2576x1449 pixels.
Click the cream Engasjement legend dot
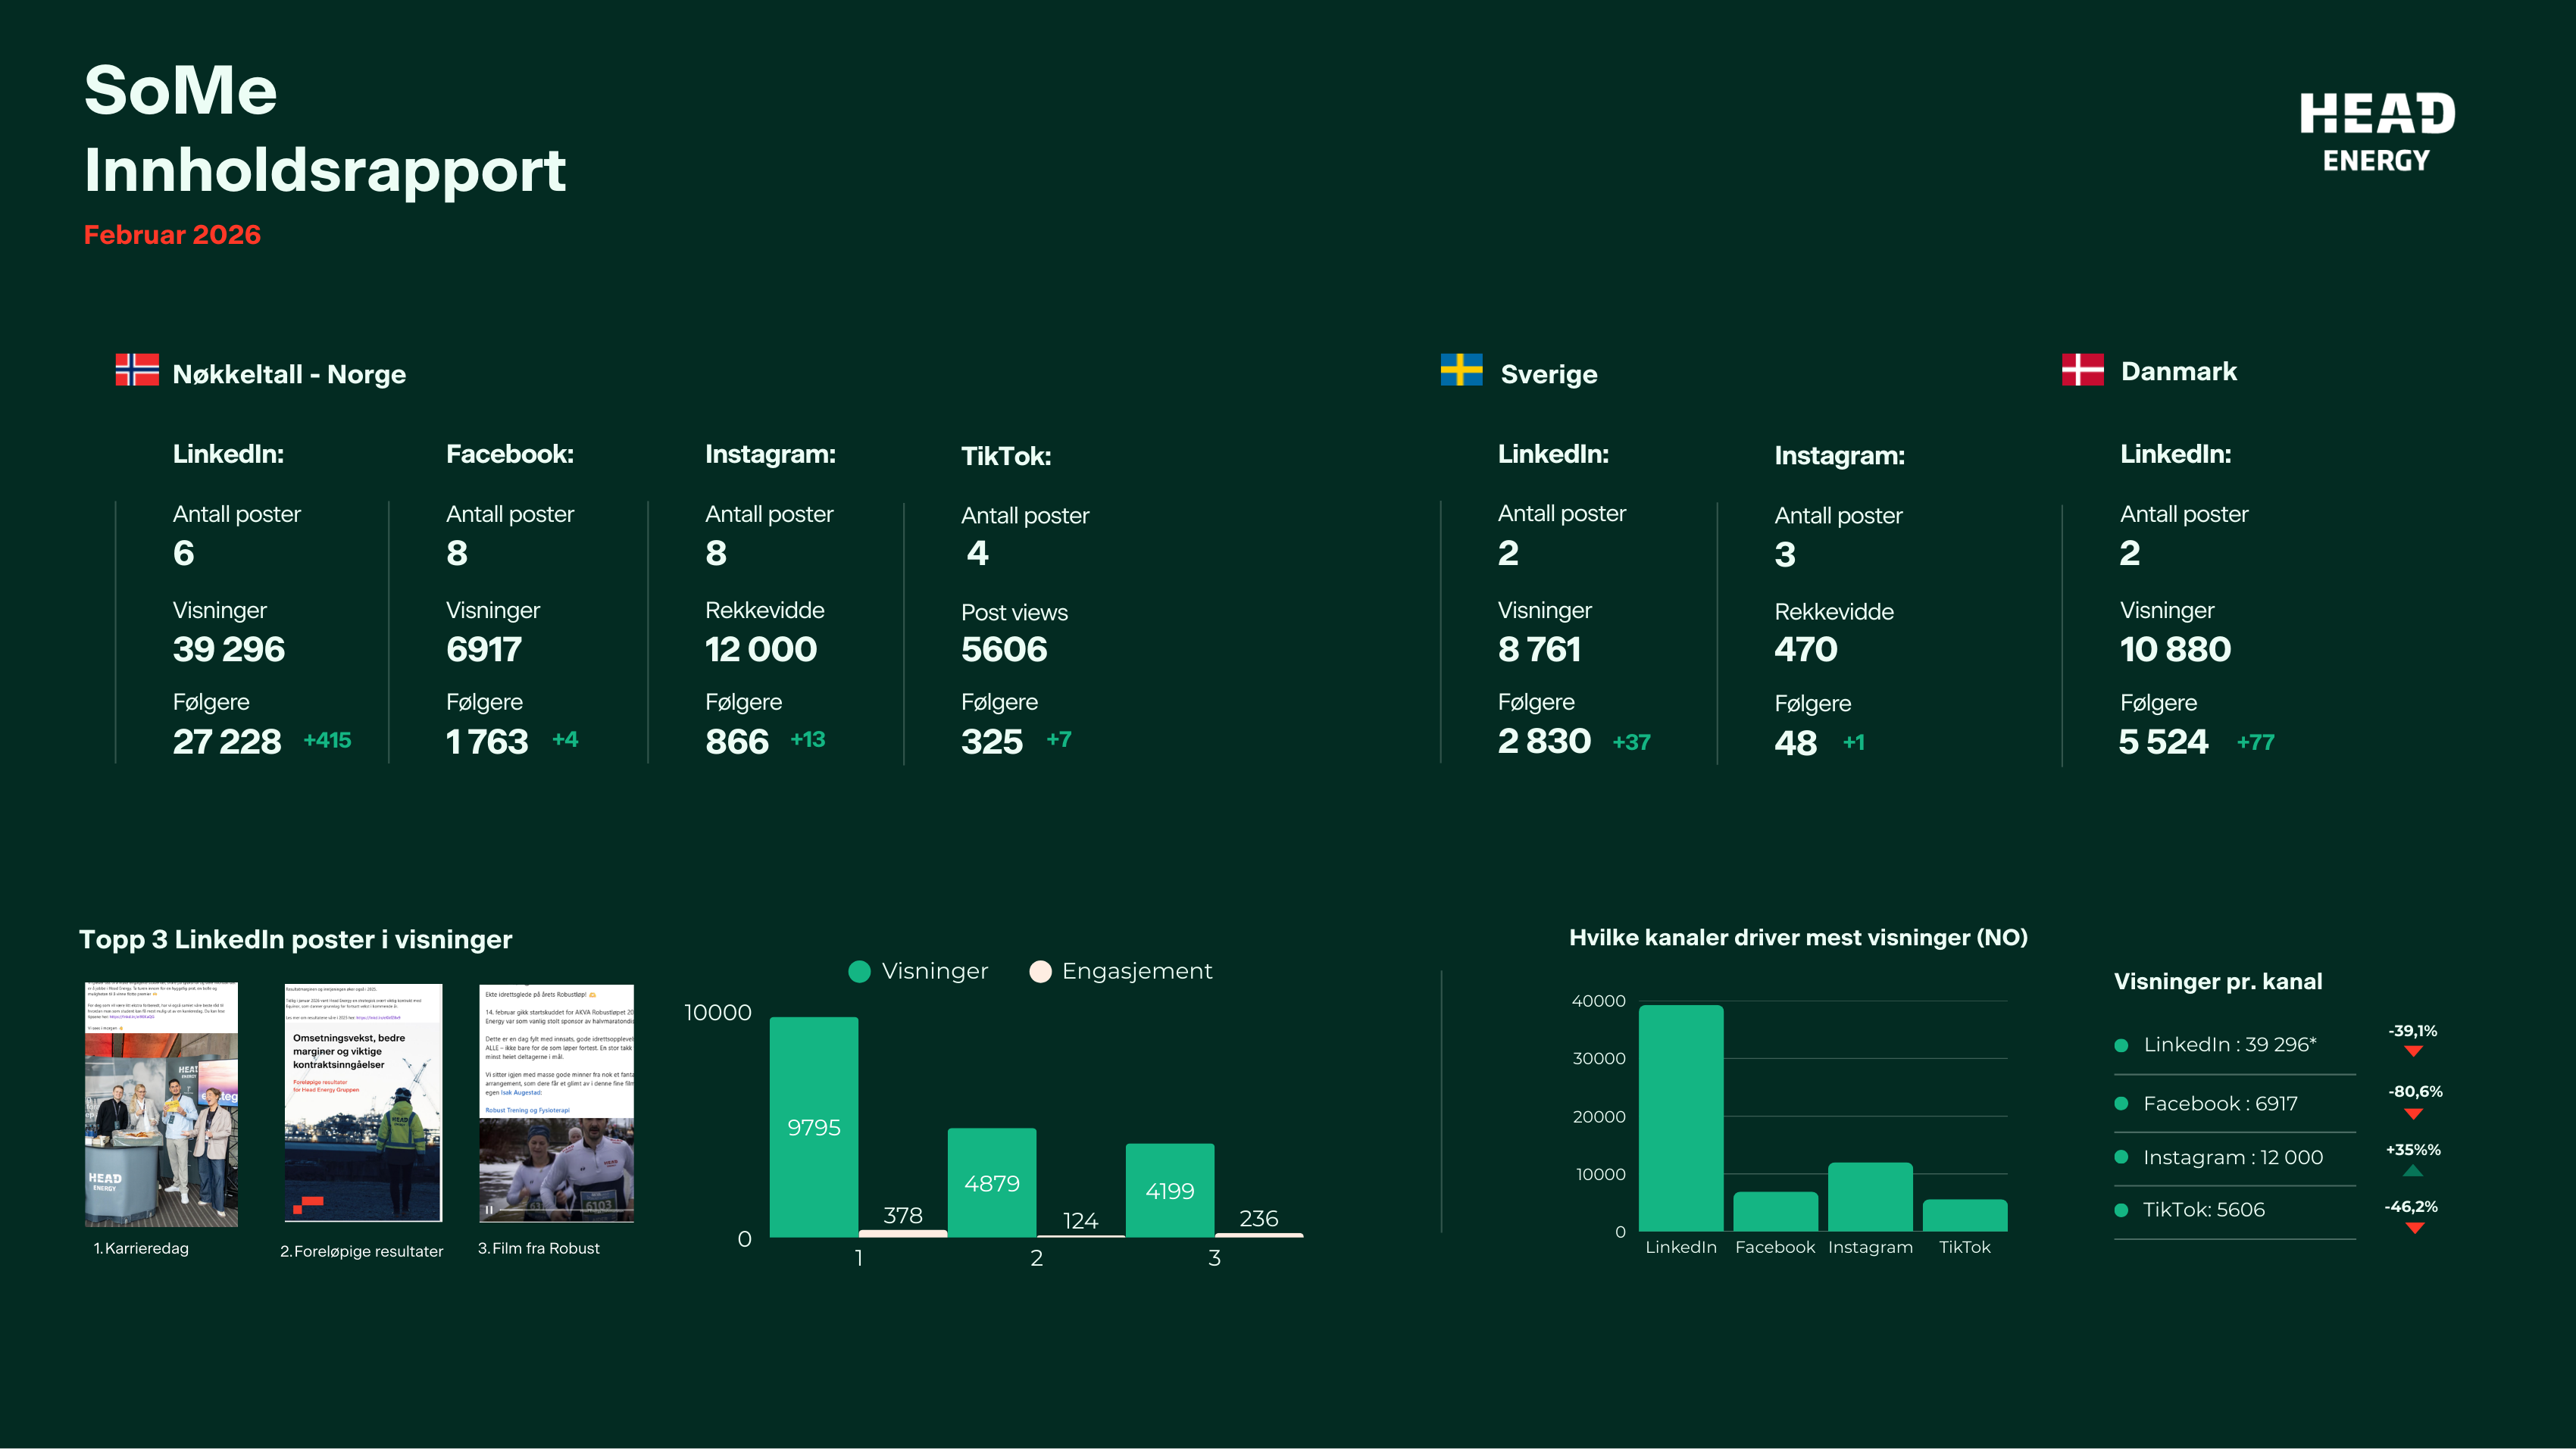tap(1040, 972)
